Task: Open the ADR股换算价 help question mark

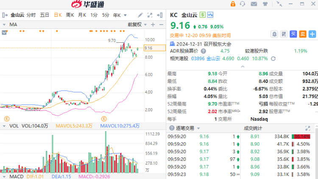Action: tap(204, 51)
